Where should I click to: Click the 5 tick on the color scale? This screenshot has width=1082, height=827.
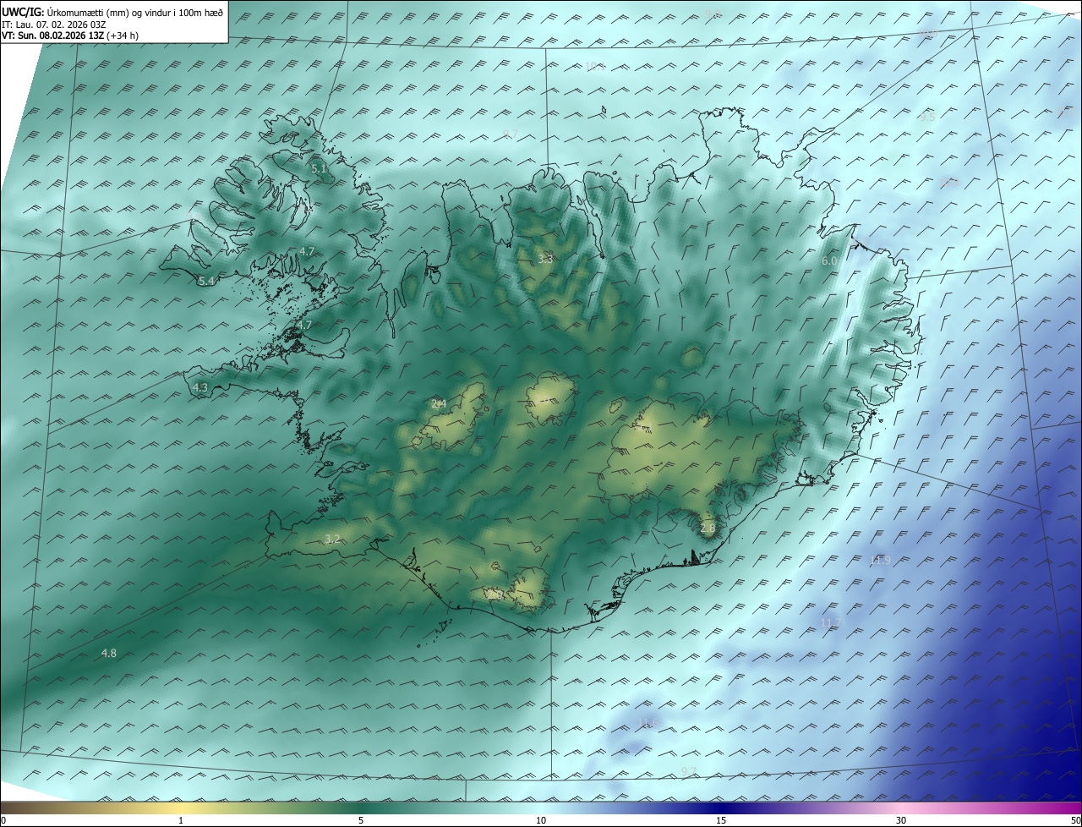click(361, 820)
